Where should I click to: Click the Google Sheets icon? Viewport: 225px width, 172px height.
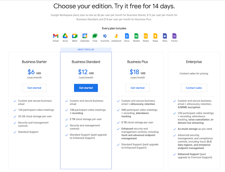point(136,36)
